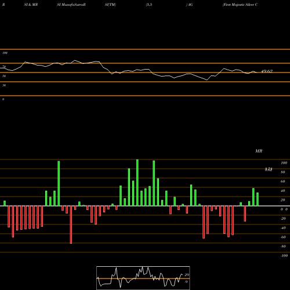Click the '100' label on RSI axis

[5, 53]
